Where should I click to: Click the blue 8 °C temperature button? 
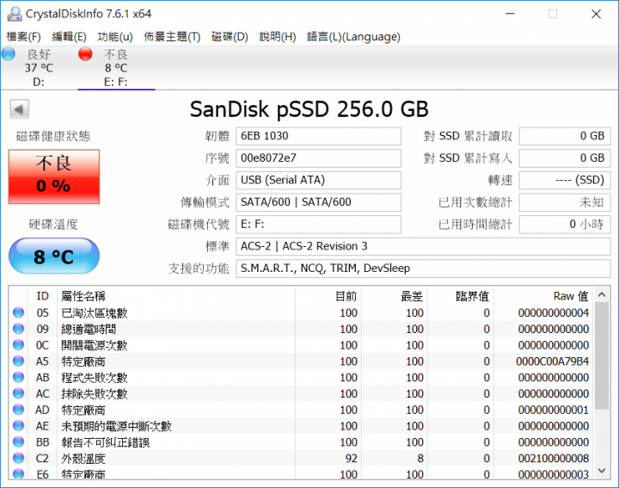click(x=54, y=256)
